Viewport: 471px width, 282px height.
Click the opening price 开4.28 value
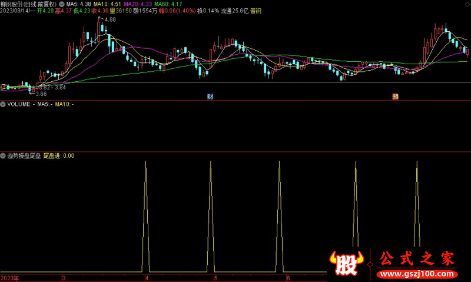point(45,11)
